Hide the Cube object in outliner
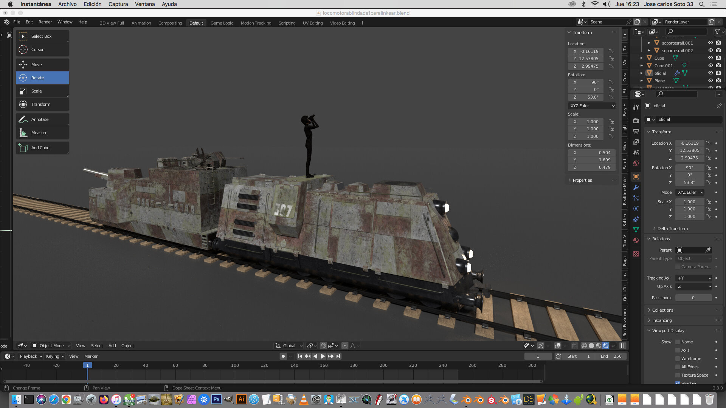 pos(710,58)
